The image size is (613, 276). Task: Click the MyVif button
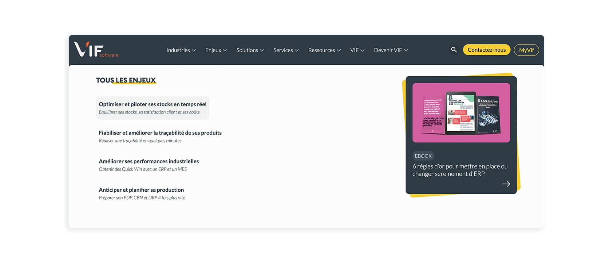click(x=526, y=50)
